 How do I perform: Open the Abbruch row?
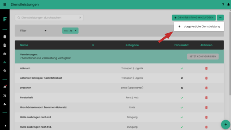(119, 68)
